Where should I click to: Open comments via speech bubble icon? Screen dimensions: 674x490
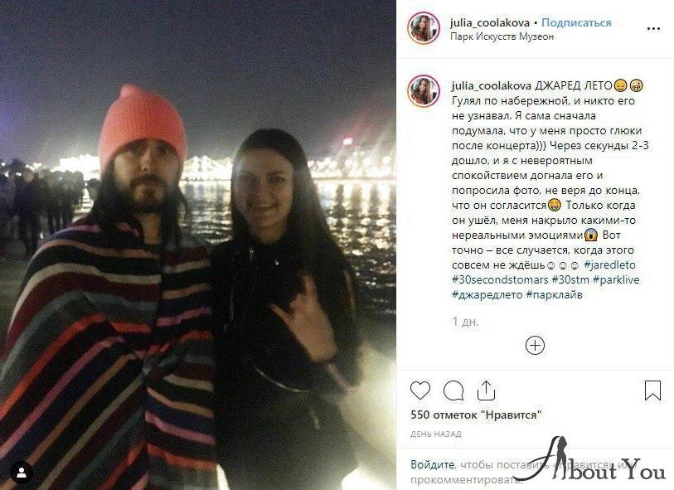point(453,391)
